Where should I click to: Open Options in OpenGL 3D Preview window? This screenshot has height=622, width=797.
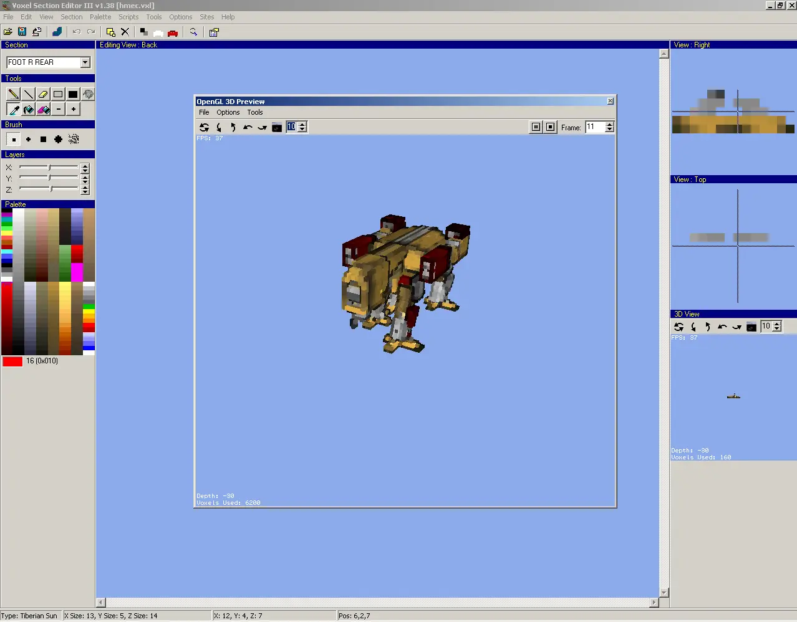click(228, 112)
